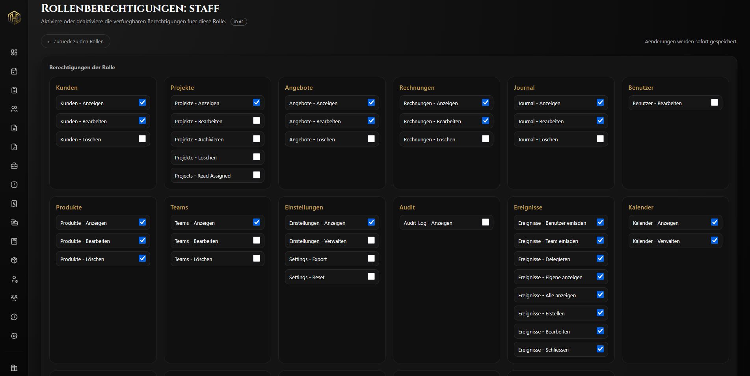This screenshot has width=750, height=376.
Task: Click Zurueck zu den Rollen button
Action: (x=76, y=41)
